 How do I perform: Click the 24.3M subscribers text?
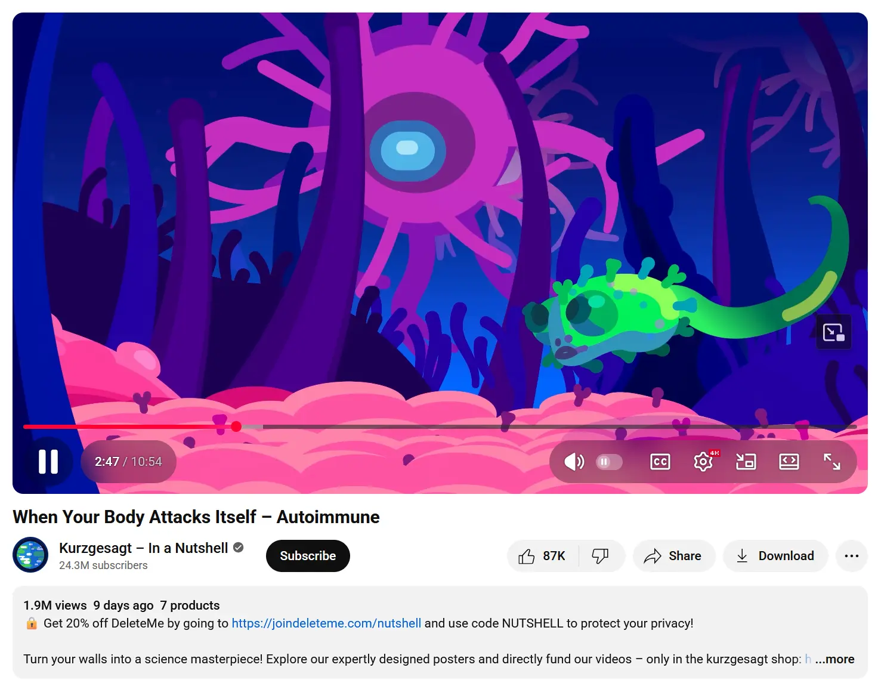(x=103, y=565)
